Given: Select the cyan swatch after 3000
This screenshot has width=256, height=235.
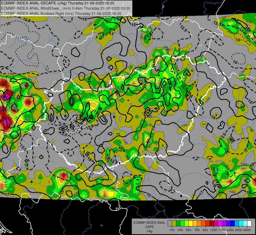Looking at the screenshot, I should (241, 224).
